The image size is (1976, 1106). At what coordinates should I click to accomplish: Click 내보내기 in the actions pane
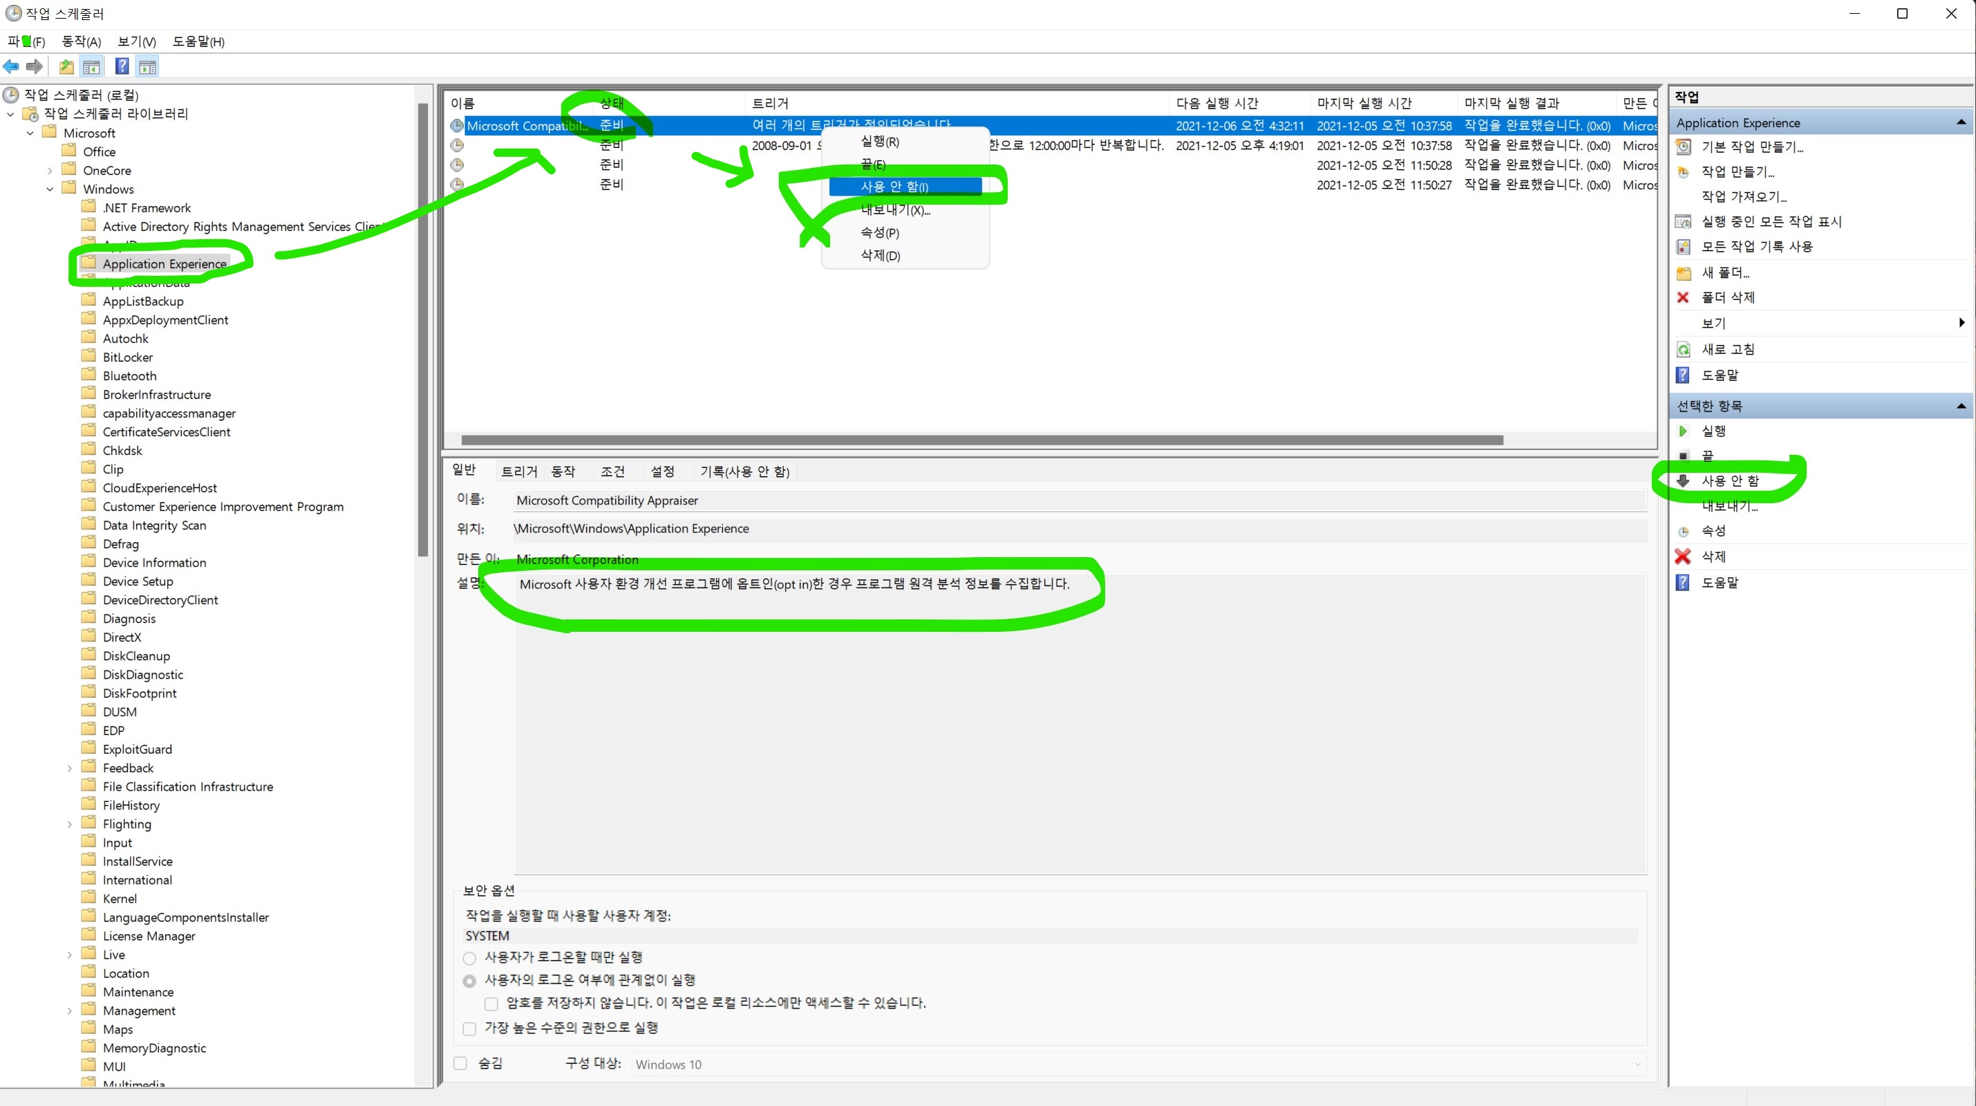1729,505
